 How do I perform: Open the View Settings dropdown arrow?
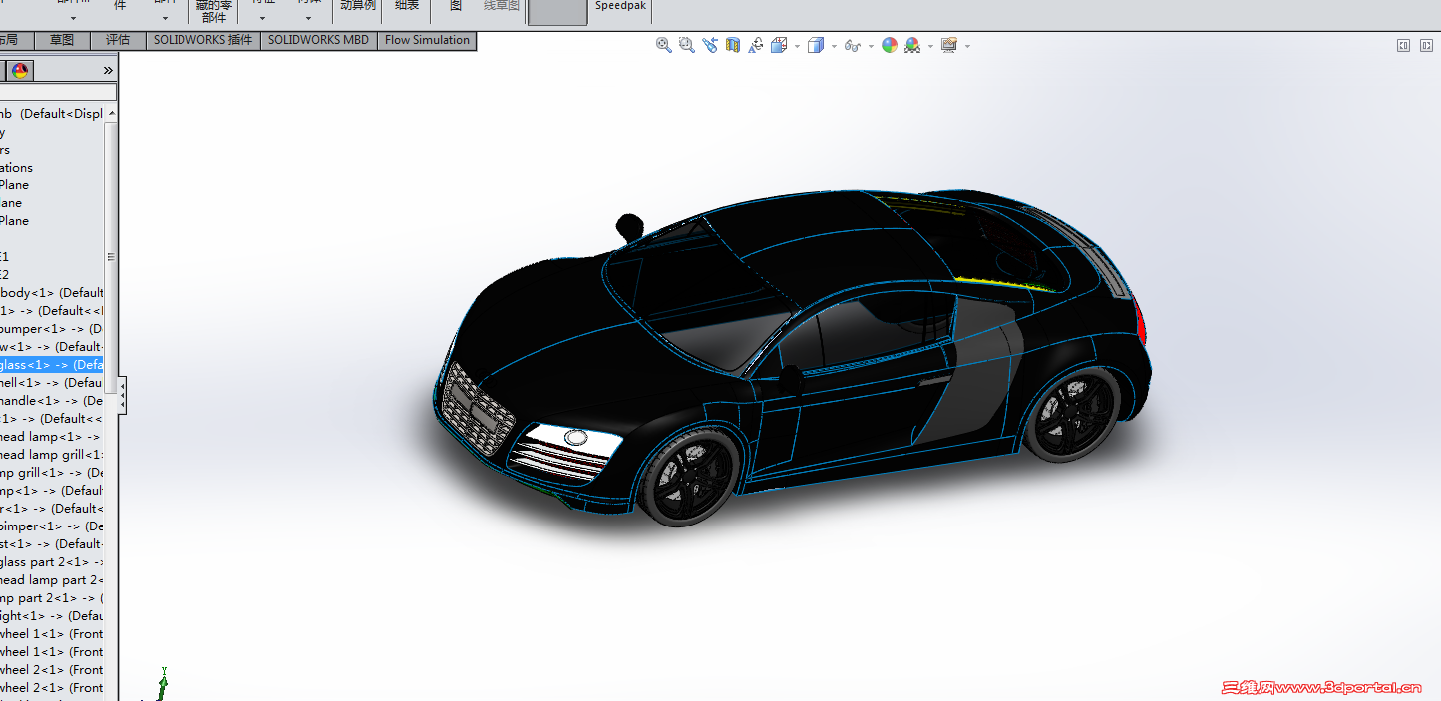(966, 46)
